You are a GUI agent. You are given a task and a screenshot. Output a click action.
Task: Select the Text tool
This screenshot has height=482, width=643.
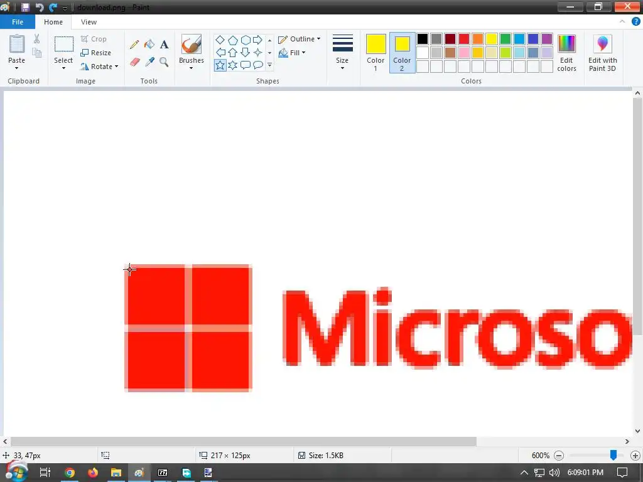[164, 45]
